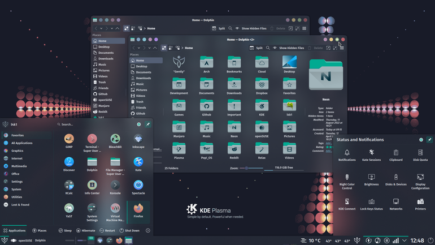Adjust the Zoom slider in Dolphin
Viewport: 435px width, 245px height.
coord(251,168)
